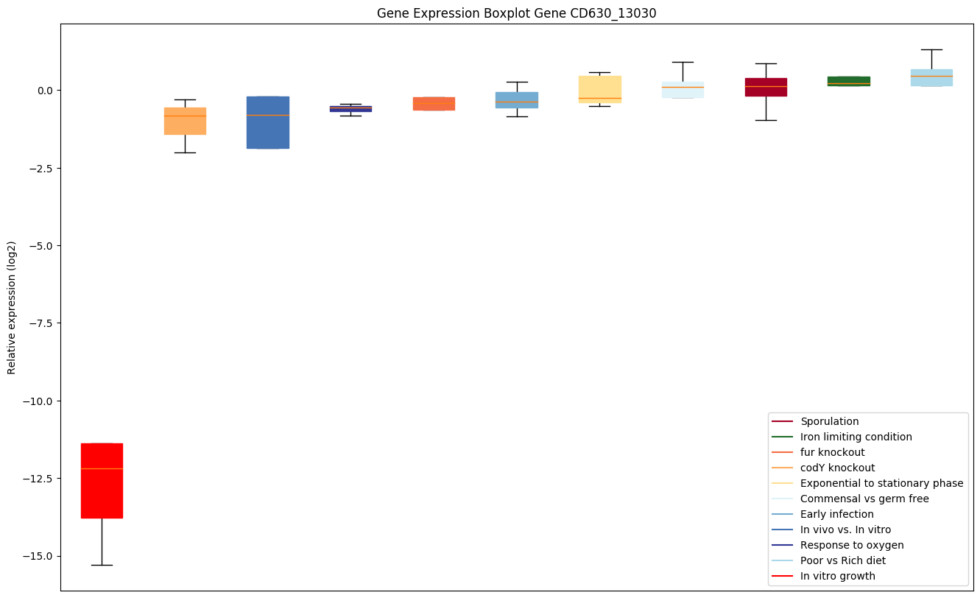The width and height of the screenshot is (980, 598).
Task: Select the dark green Iron limiting box
Action: tap(848, 81)
